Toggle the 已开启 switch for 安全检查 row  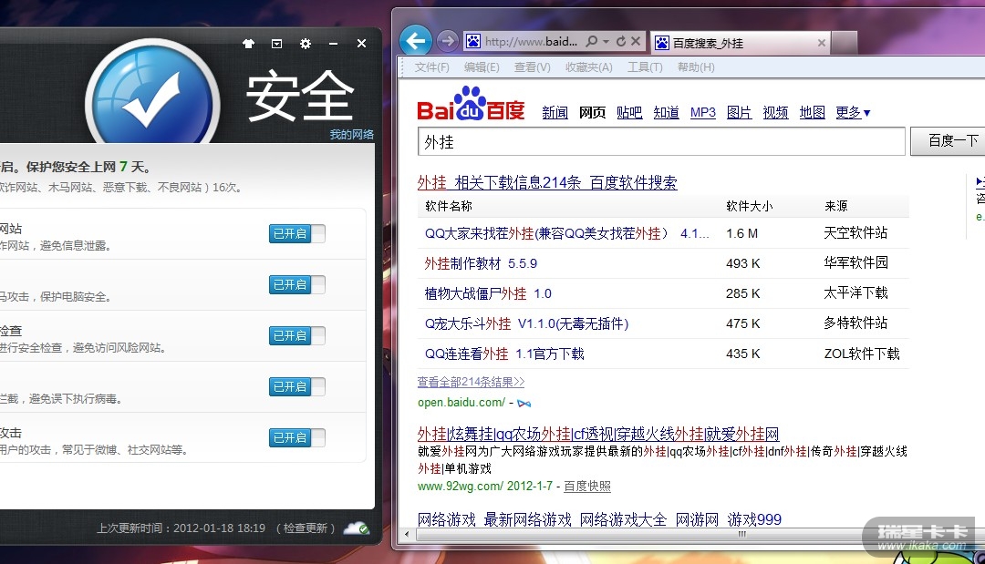coord(296,335)
